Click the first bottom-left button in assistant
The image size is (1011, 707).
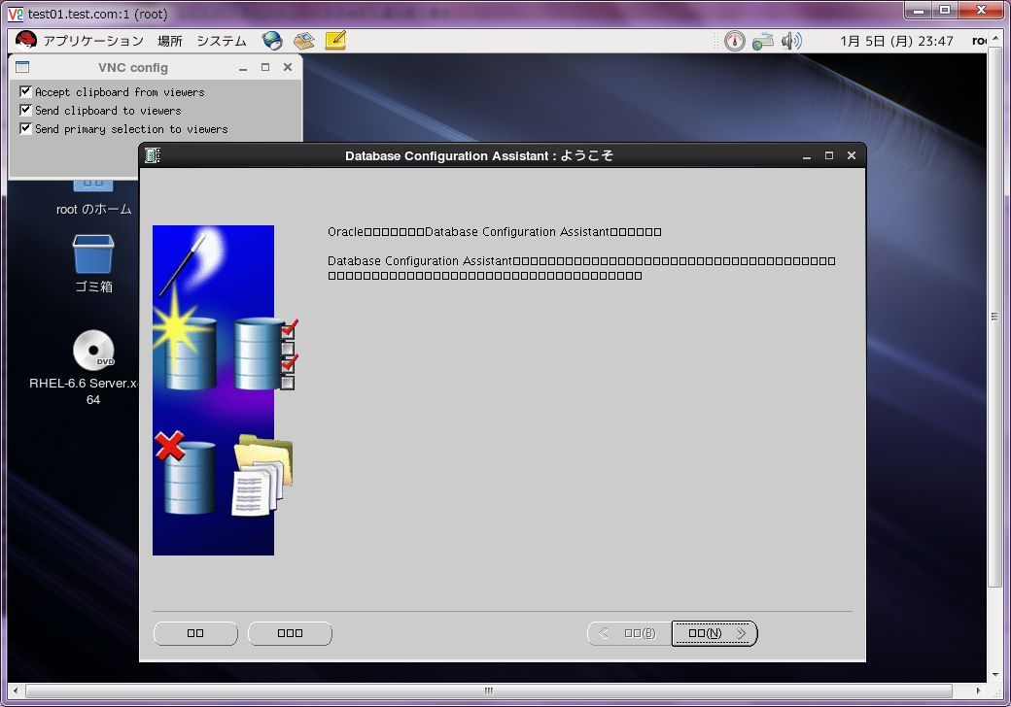[x=195, y=633]
